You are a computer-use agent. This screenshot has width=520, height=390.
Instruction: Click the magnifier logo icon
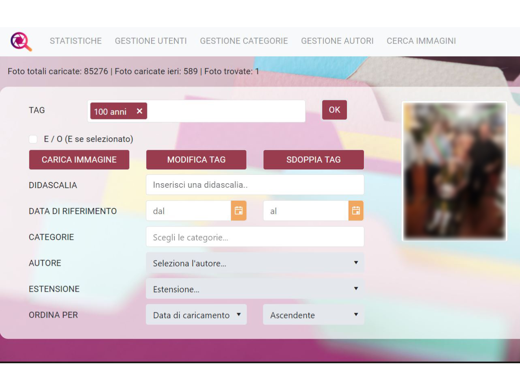point(21,41)
